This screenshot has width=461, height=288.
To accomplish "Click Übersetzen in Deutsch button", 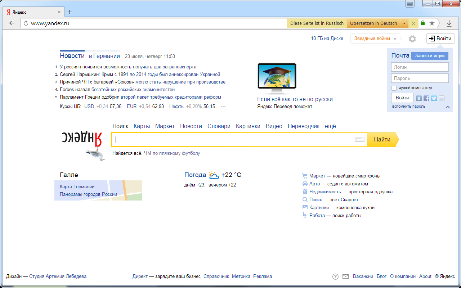I will [373, 23].
